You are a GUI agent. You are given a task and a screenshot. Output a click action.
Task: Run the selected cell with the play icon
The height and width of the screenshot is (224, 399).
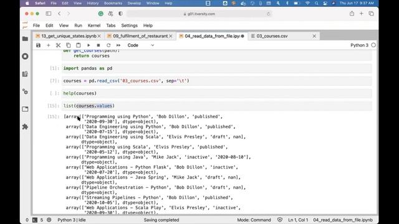point(89,45)
